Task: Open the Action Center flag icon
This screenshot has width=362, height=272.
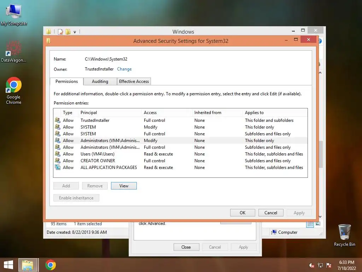Action: click(x=329, y=265)
